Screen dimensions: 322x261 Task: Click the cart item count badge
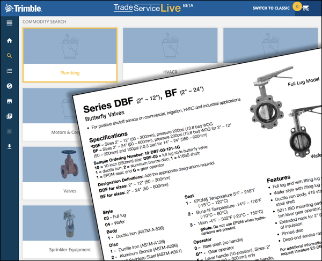297,6
